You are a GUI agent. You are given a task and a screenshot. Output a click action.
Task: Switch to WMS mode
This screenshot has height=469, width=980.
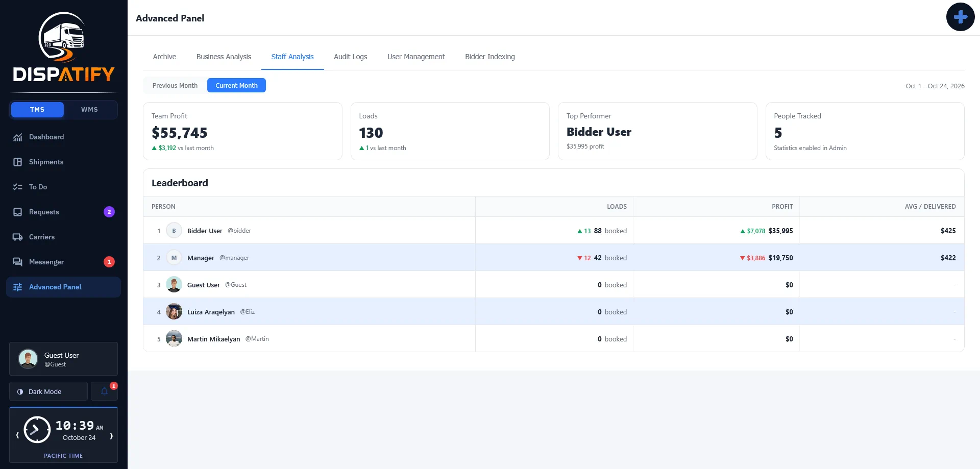pos(90,110)
